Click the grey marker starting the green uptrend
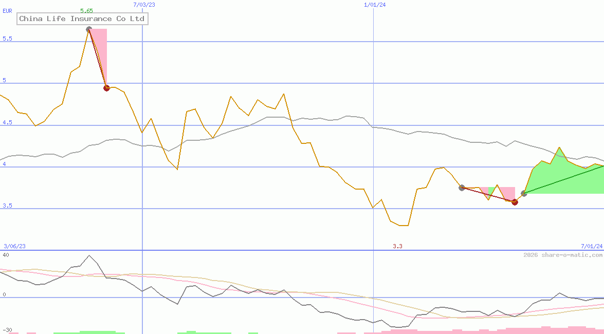The width and height of the screenshot is (604, 334). (524, 194)
